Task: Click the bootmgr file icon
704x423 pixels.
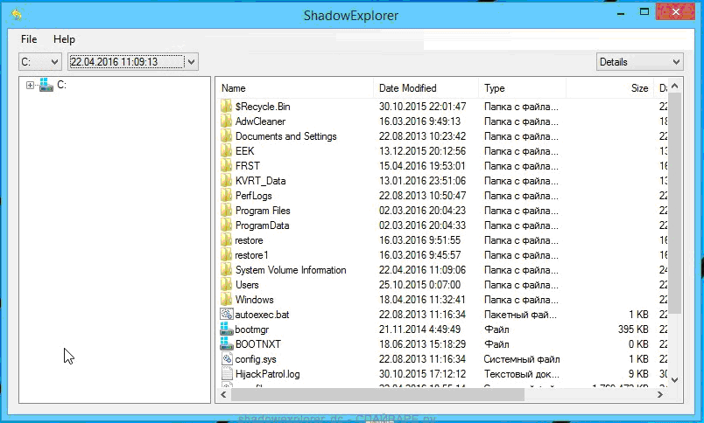Action: [226, 329]
